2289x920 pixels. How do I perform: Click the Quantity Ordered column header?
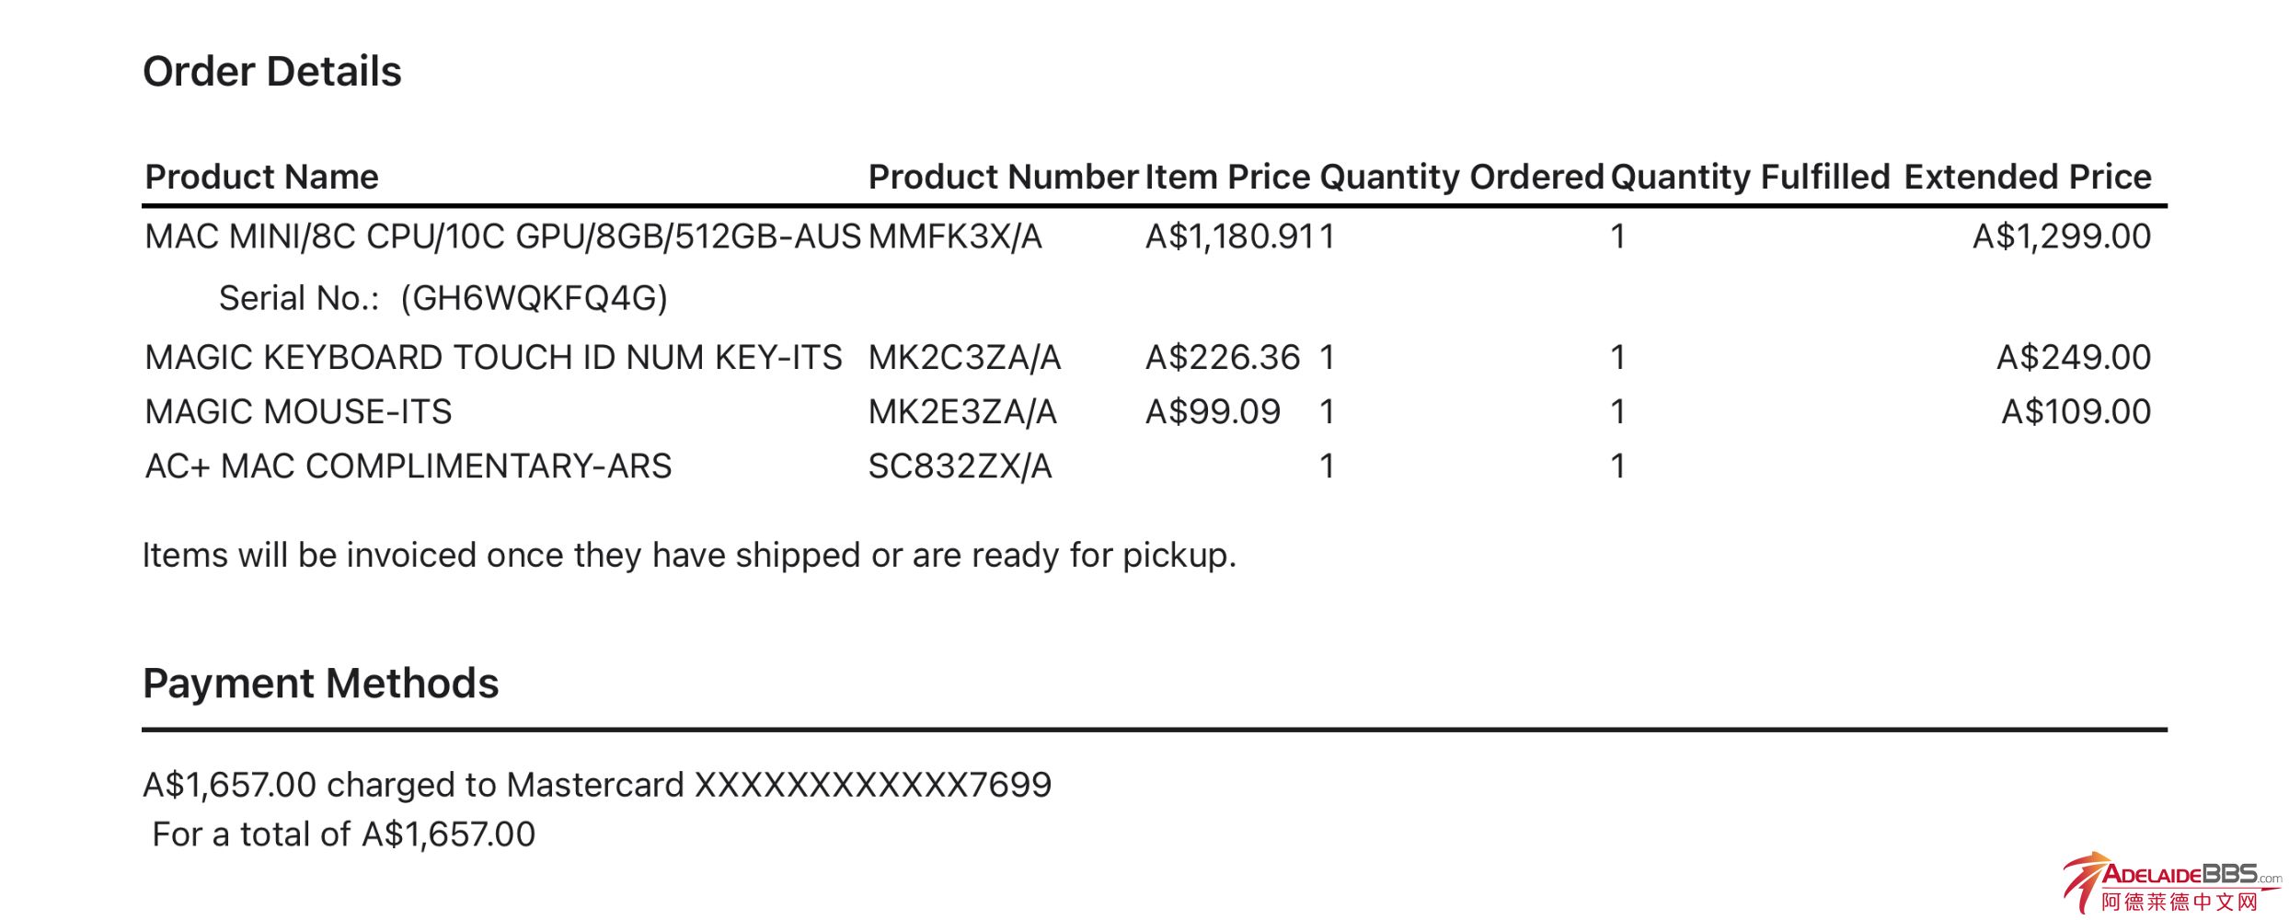1462,177
